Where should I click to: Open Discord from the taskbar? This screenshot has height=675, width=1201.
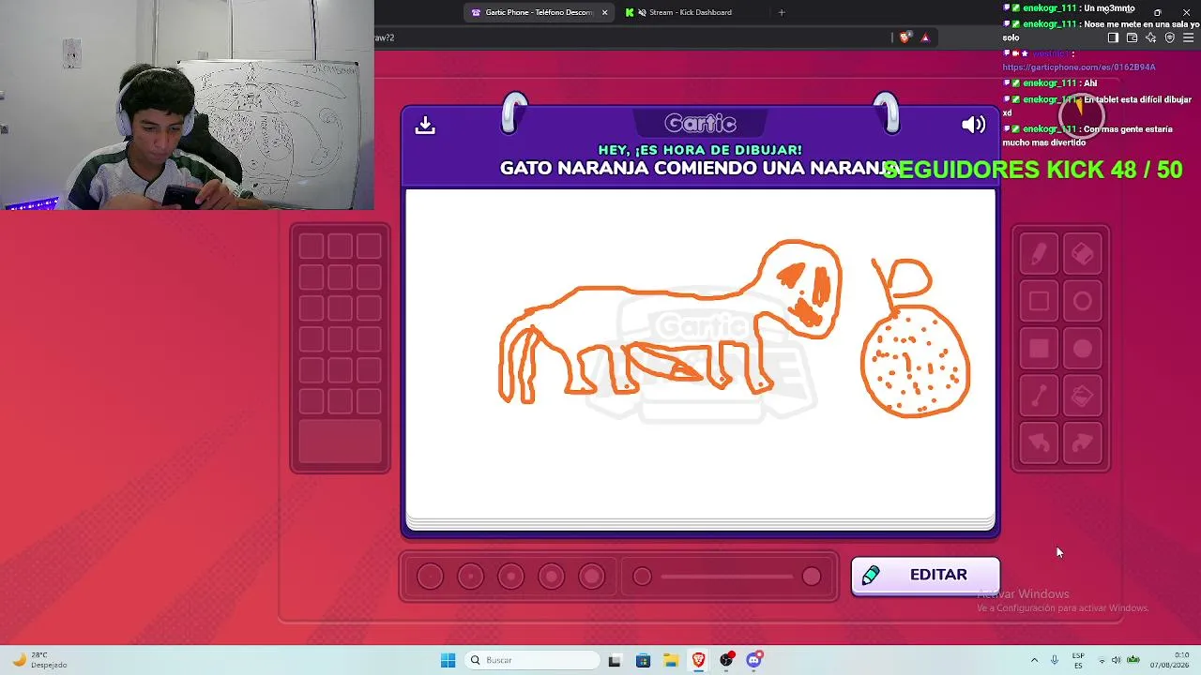[x=754, y=660]
